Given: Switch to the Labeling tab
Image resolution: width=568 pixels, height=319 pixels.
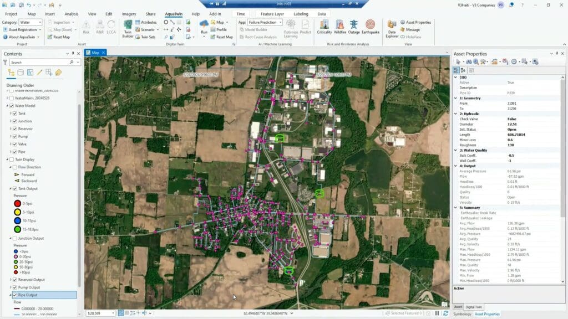Looking at the screenshot, I should pos(301,14).
